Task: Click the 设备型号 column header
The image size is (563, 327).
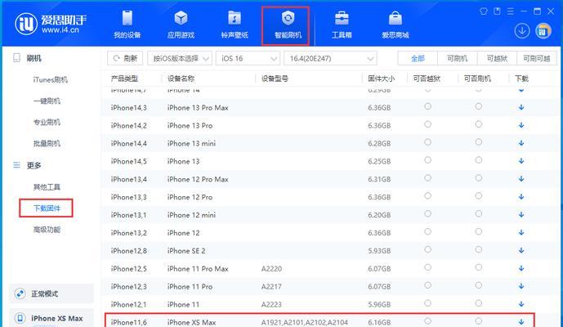Action: tap(275, 78)
